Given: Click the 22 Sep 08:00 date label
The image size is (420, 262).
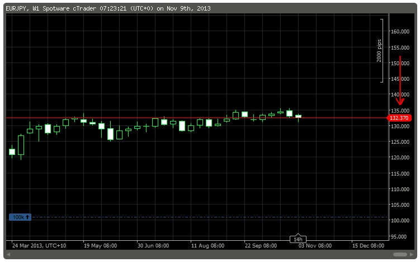Looking at the screenshot, I should (261, 246).
